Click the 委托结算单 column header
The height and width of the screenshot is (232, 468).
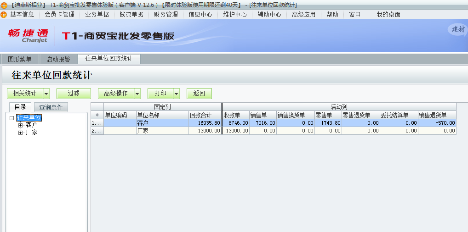[399, 115]
